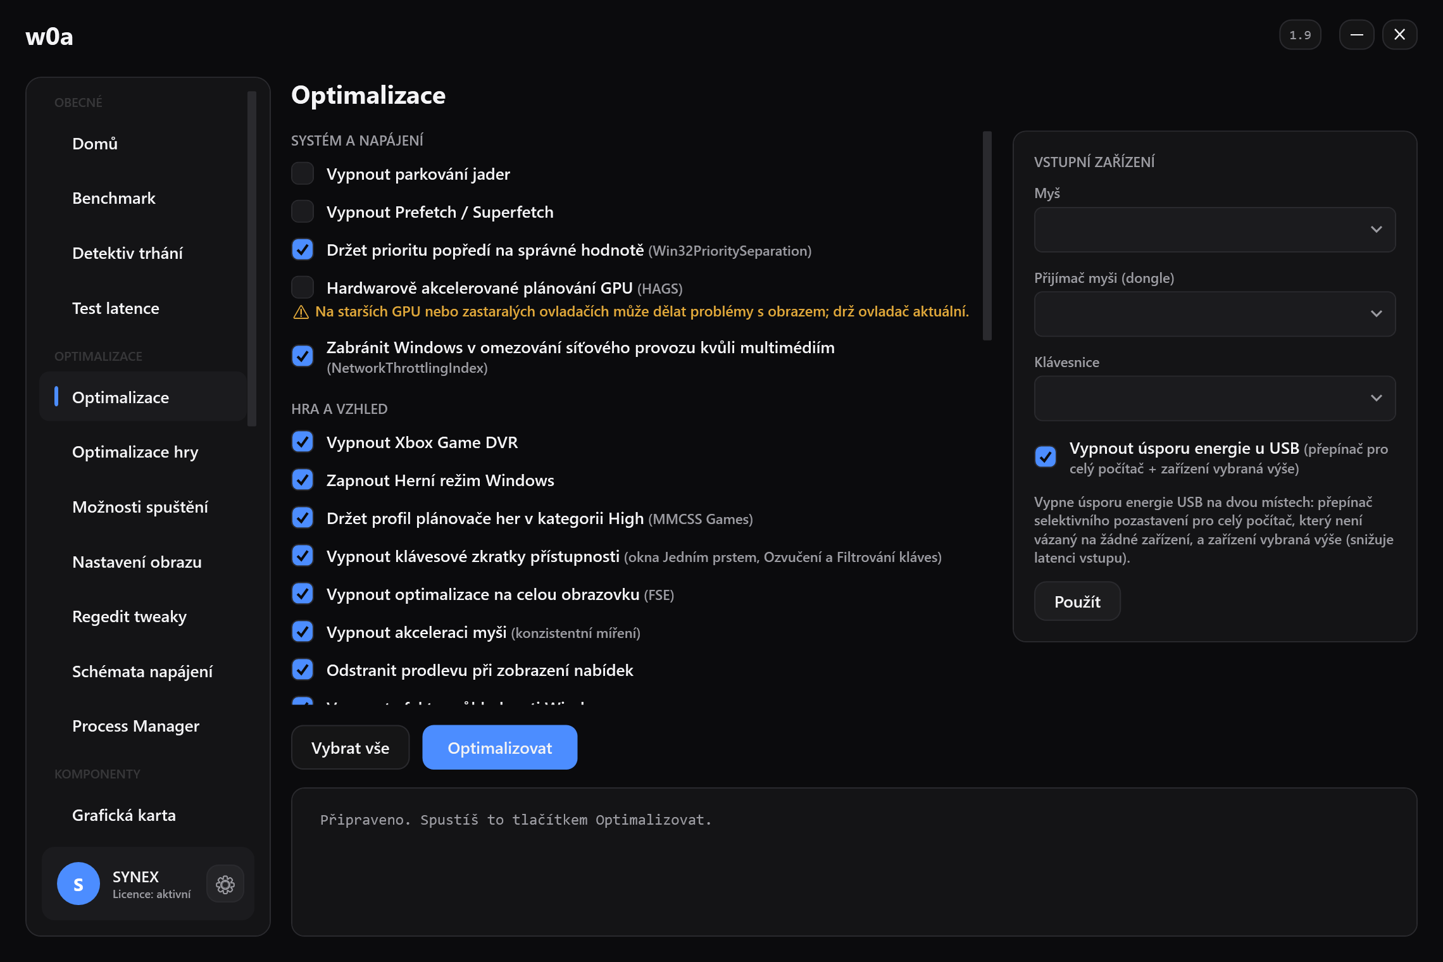
Task: Open Detektiv trhání page
Action: pyautogui.click(x=143, y=253)
